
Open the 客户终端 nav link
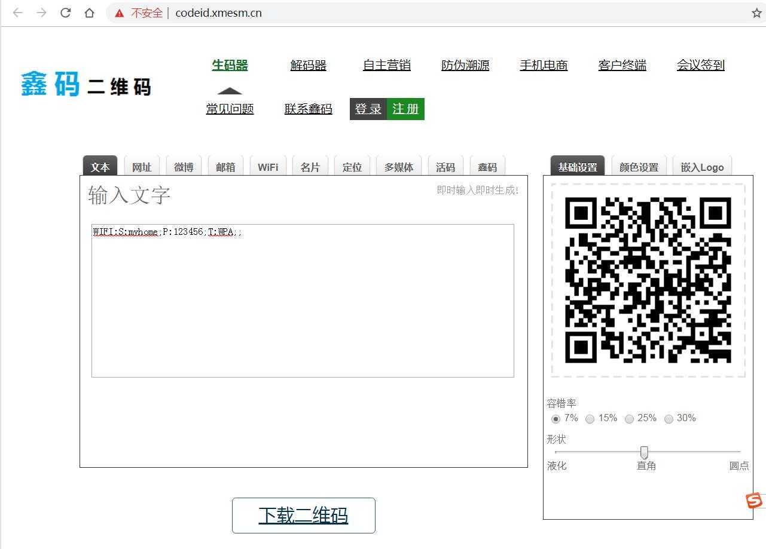pos(622,65)
